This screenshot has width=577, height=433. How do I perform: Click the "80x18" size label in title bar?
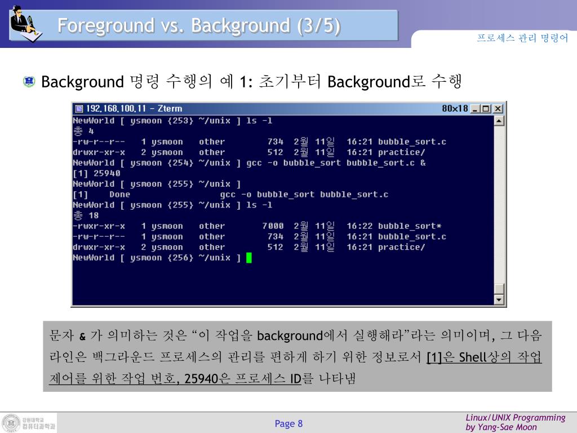pos(455,109)
